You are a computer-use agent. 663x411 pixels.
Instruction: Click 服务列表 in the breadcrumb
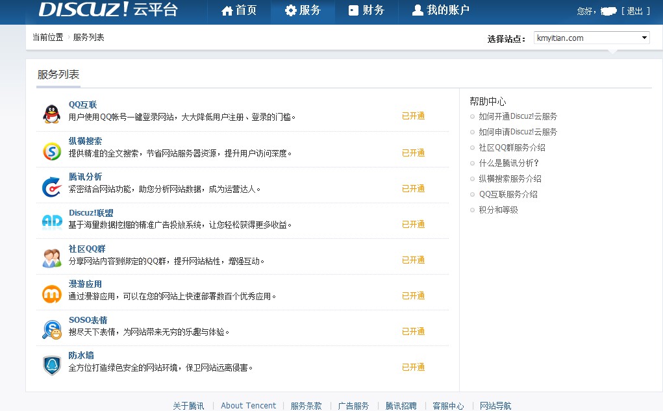pos(89,37)
